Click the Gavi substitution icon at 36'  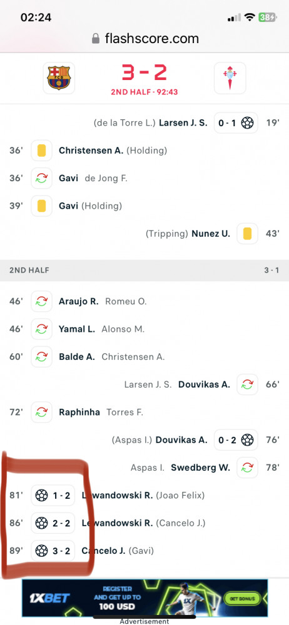tap(41, 178)
